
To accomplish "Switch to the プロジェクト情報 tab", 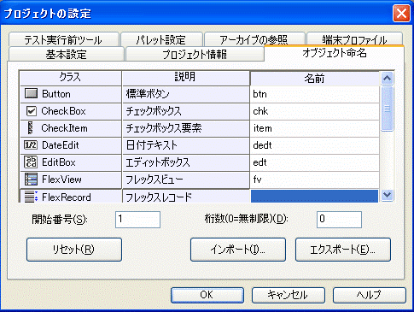I will [x=195, y=54].
